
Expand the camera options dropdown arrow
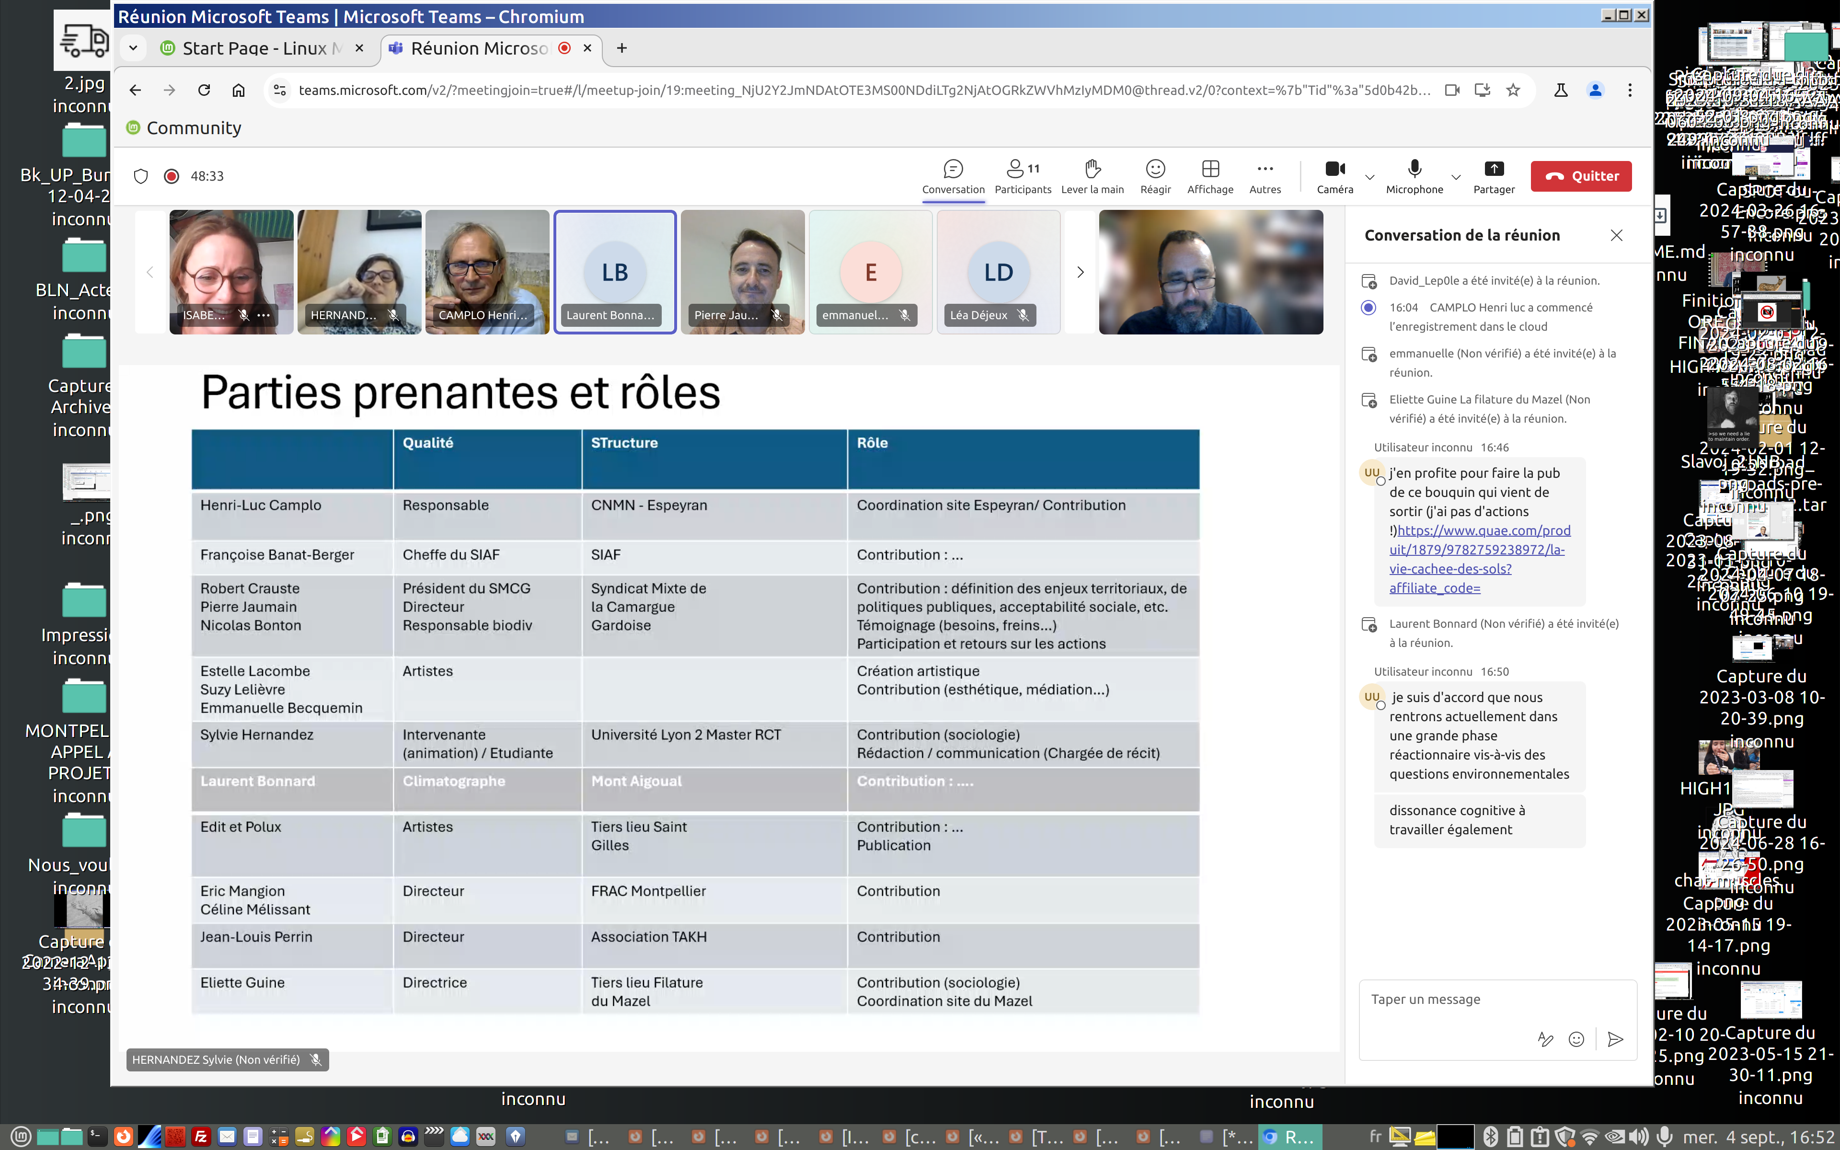pos(1370,177)
